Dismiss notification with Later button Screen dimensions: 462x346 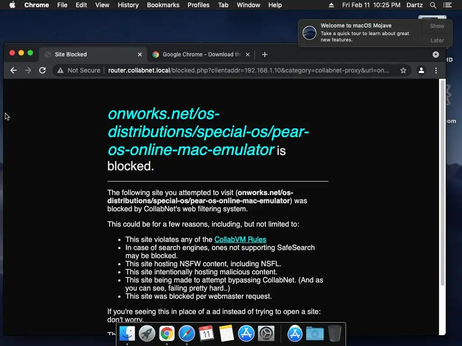437,40
